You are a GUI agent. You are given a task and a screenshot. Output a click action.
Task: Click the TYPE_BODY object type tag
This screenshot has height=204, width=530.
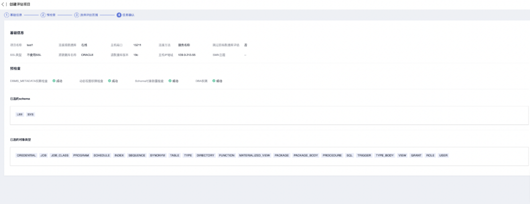click(385, 155)
